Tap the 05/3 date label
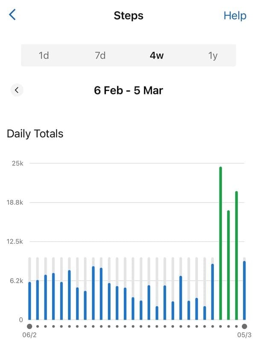Image resolution: width=257 pixels, height=352 pixels. pyautogui.click(x=244, y=335)
